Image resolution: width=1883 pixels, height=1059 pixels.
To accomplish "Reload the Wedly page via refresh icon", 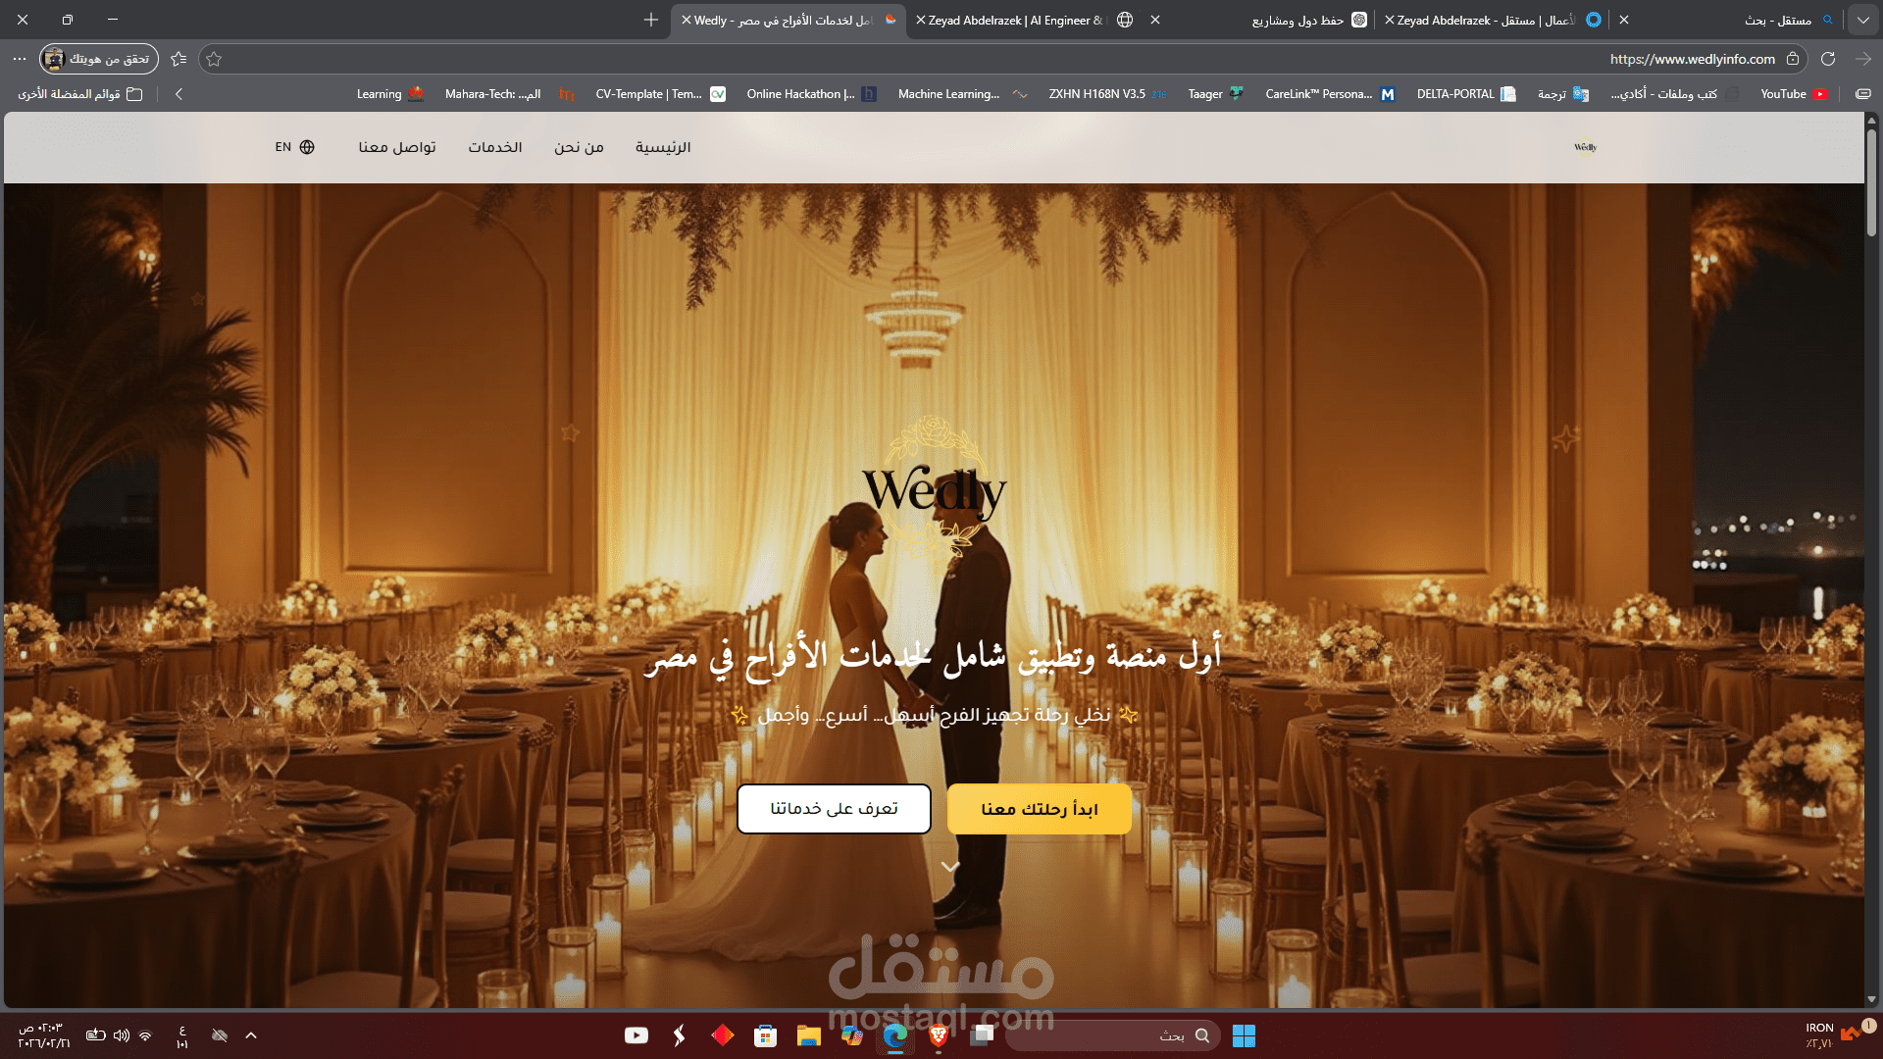I will pos(1828,59).
